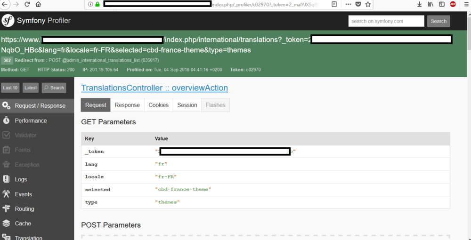Screen dimensions: 471x240
Task: Click the Validator checkmark icon
Action: [6, 135]
